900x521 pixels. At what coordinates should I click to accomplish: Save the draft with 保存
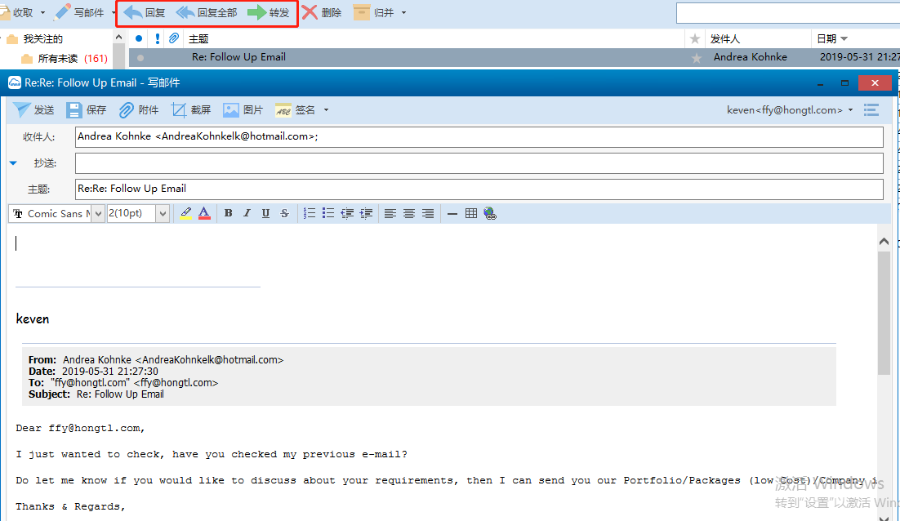pos(87,110)
